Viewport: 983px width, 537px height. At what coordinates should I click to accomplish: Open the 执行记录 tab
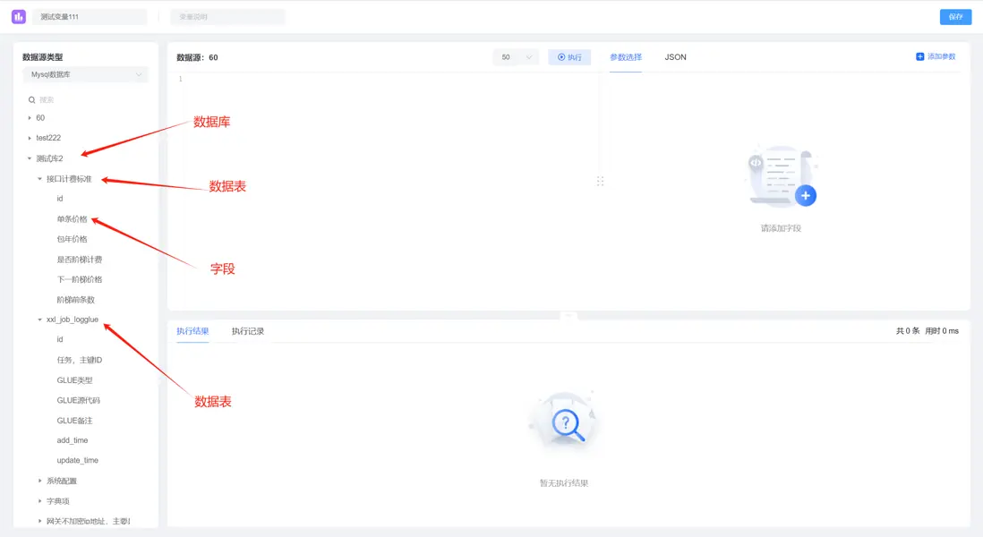(x=248, y=331)
